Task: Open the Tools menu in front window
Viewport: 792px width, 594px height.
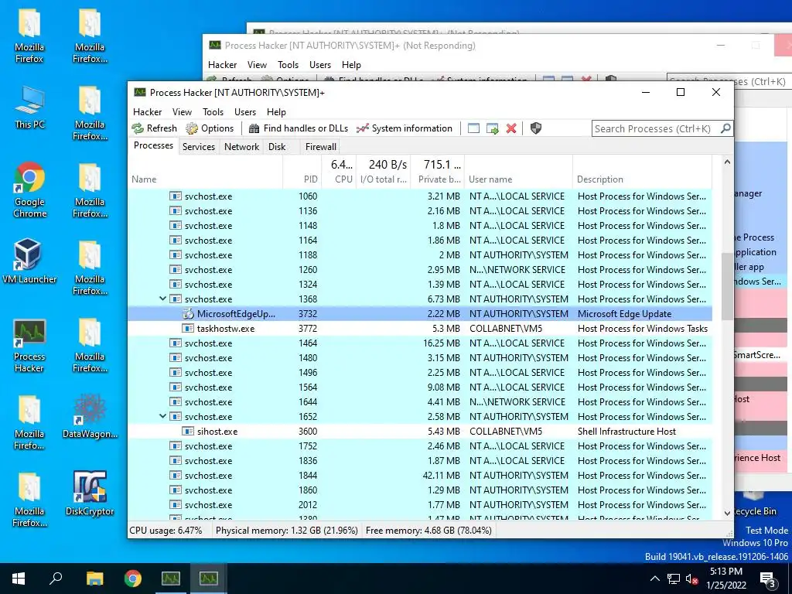Action: pos(213,112)
